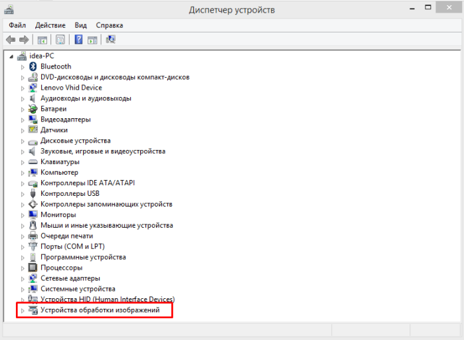Go back with the left arrow toolbar button
464x340 pixels.
[11, 40]
